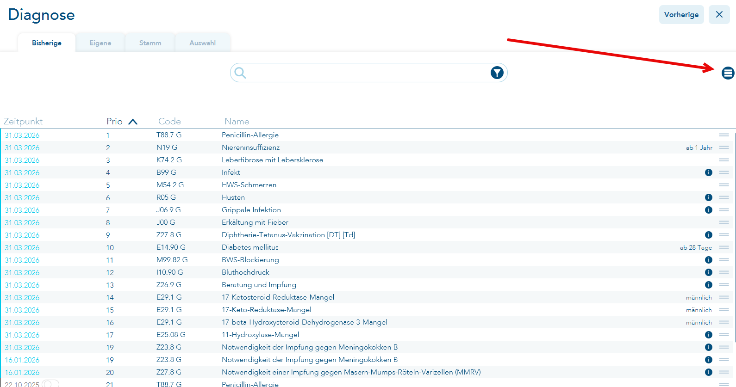
Task: Switch to the Eigene tab
Action: 100,43
